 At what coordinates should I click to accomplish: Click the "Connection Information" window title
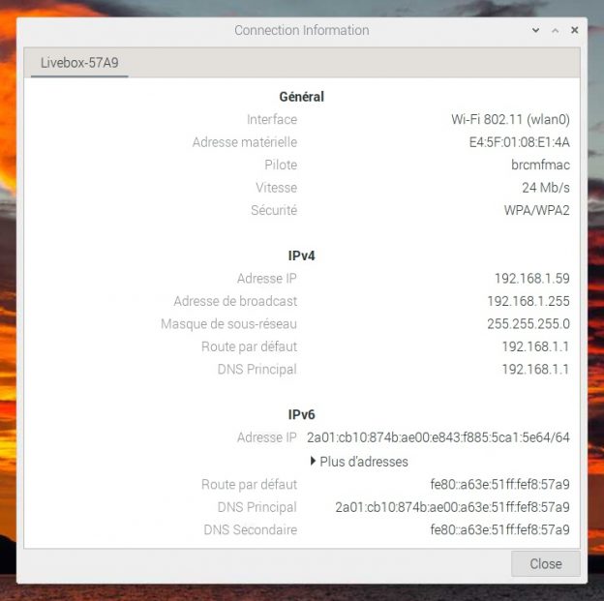(301, 31)
